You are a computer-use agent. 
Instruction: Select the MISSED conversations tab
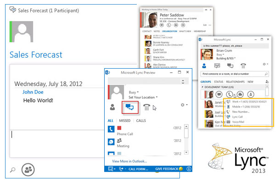pyautogui.click(x=125, y=121)
